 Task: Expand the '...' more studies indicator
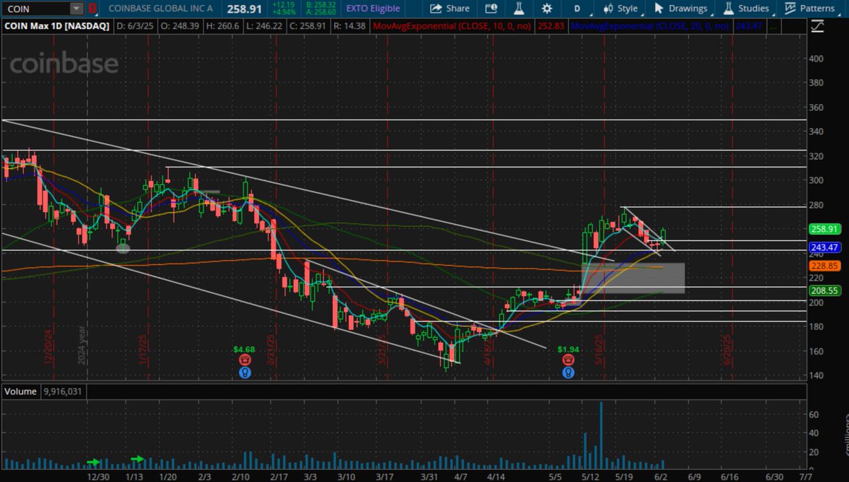(x=773, y=25)
